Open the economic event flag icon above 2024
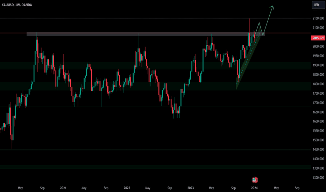The width and height of the screenshot is (326, 192). [x=255, y=180]
